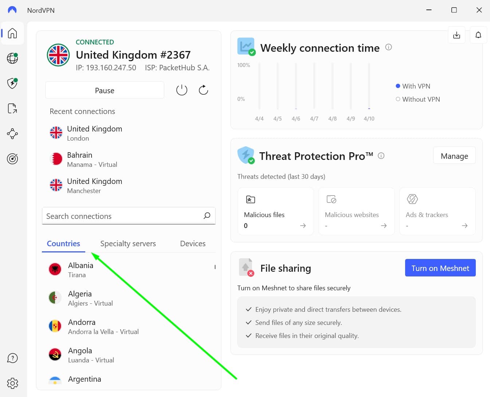This screenshot has height=397, width=490.
Task: Click the Search connections field
Action: (x=129, y=216)
